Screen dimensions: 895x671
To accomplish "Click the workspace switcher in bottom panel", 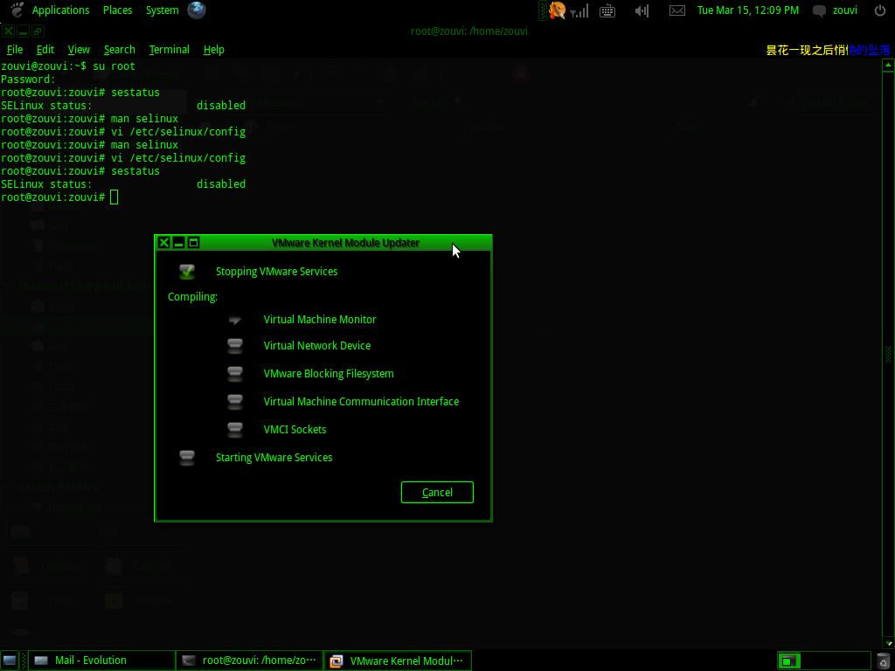I will click(x=823, y=661).
